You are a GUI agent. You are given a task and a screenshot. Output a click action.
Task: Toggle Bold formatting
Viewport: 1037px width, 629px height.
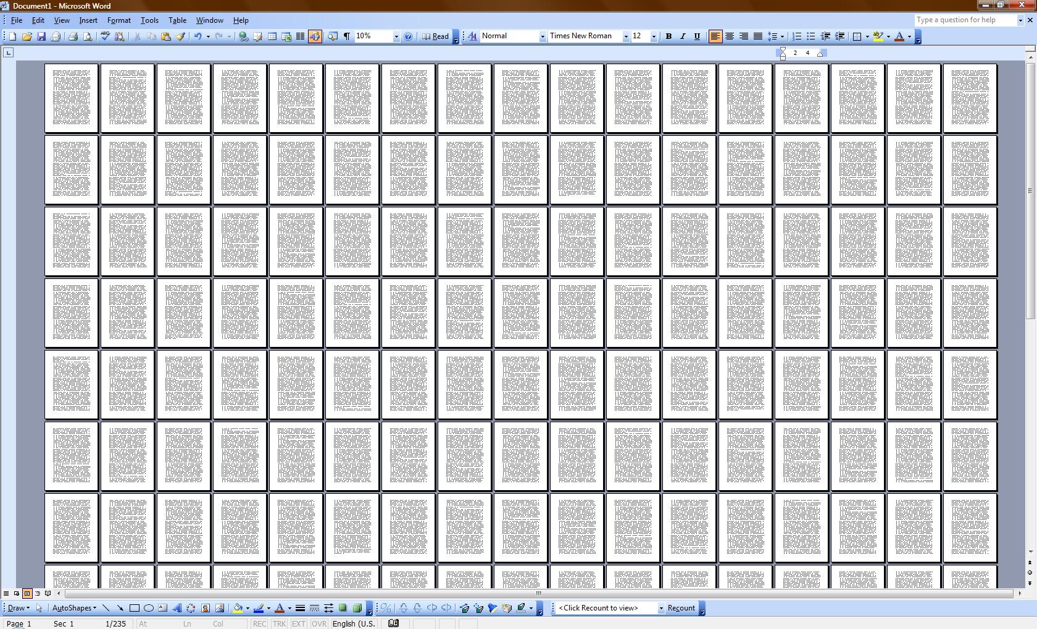(668, 36)
